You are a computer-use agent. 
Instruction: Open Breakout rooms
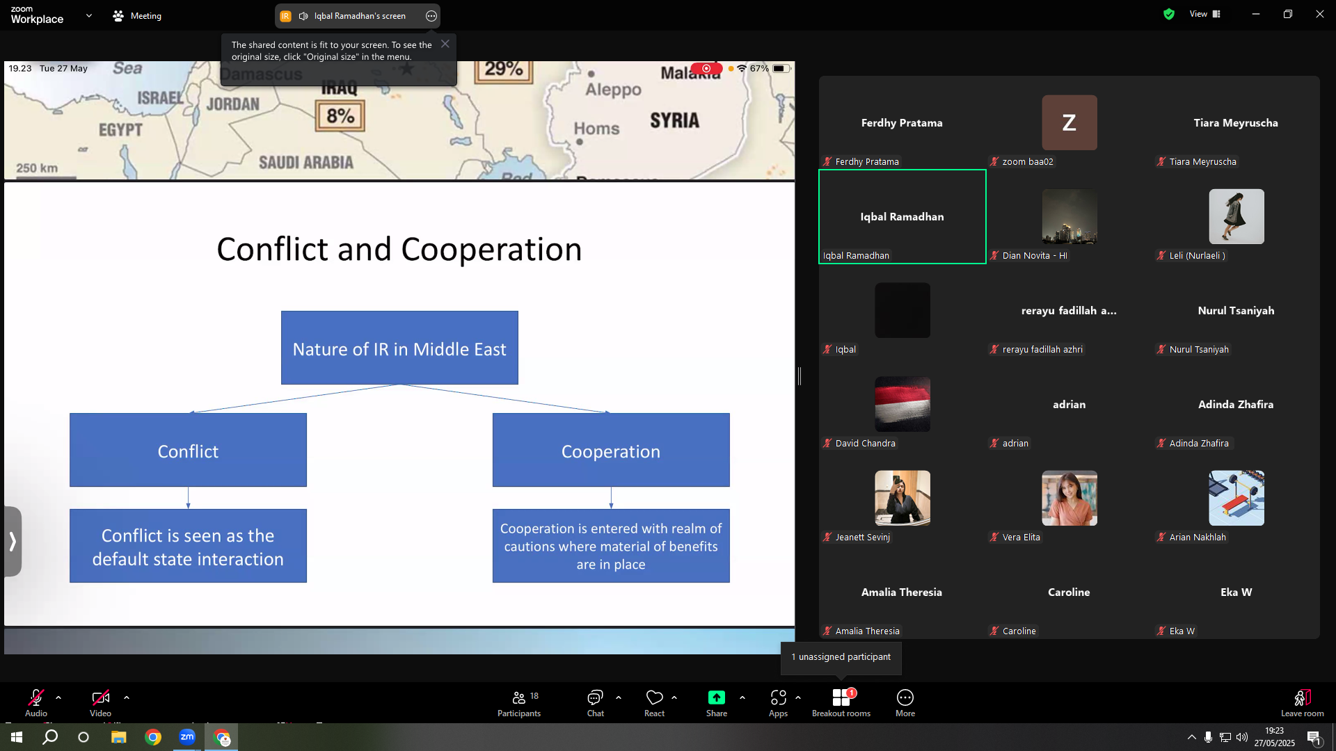coord(841,703)
